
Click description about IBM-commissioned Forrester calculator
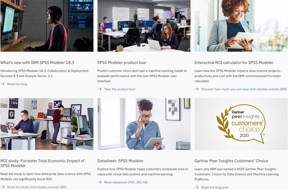pos(238,76)
